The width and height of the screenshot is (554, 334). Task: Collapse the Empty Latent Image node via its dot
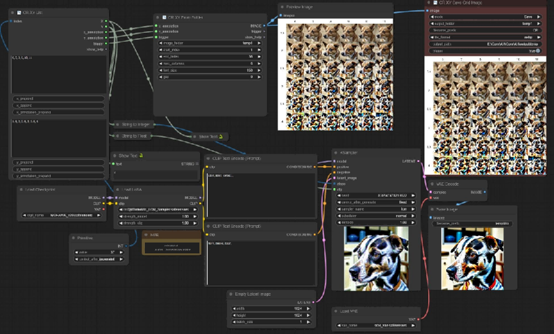(231, 294)
